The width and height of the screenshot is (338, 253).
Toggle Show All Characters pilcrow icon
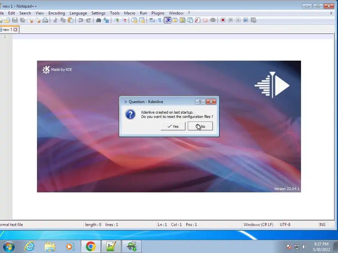coord(159,20)
